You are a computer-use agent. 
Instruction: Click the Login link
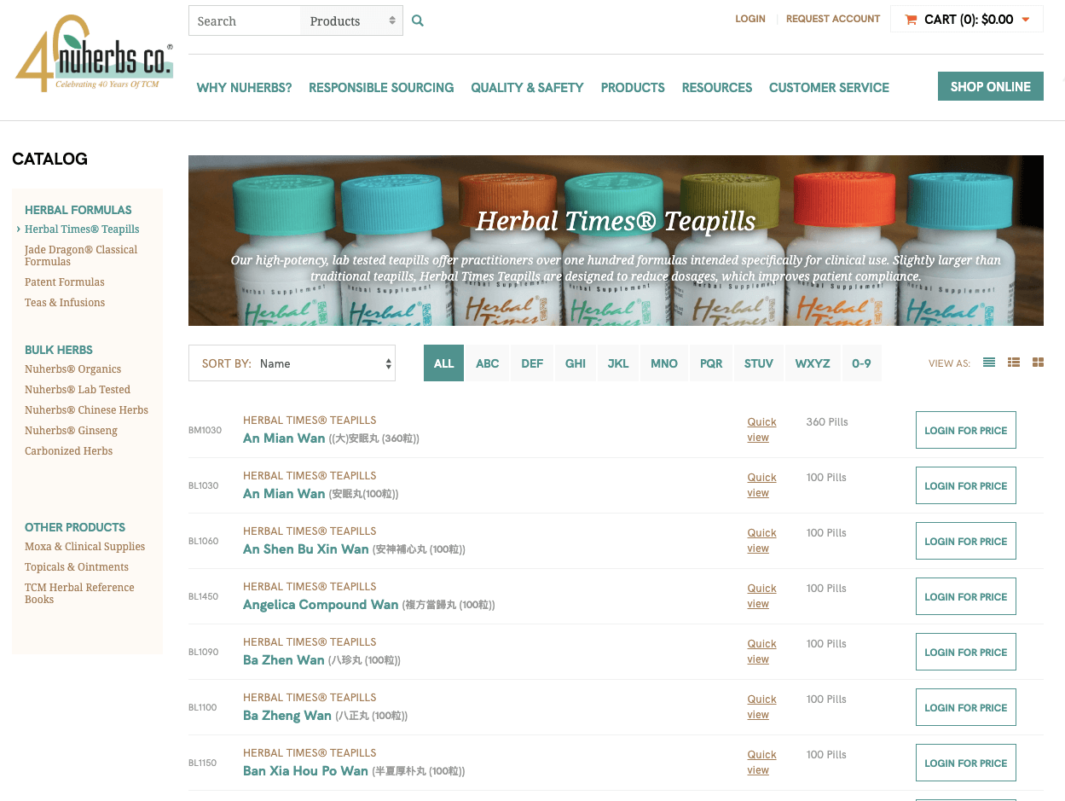tap(750, 19)
